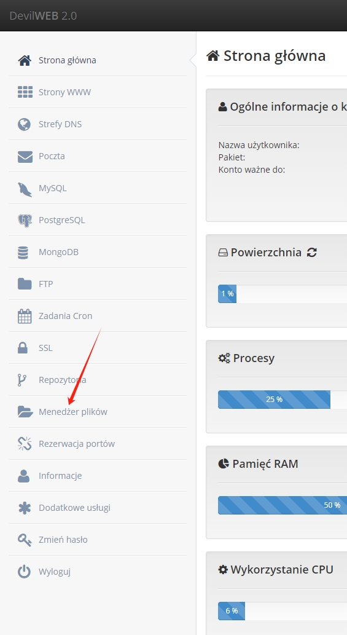
Task: Open the Strony WWW grid icon
Action: (x=25, y=92)
